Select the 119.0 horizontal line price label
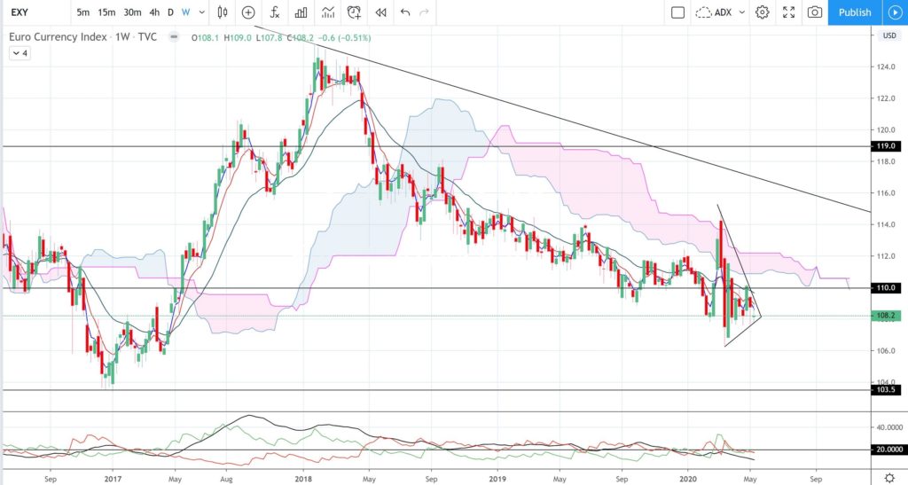Viewport: 908px width, 485px height. point(886,145)
